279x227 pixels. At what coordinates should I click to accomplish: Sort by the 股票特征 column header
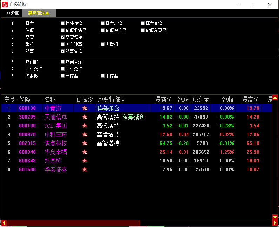(111, 99)
